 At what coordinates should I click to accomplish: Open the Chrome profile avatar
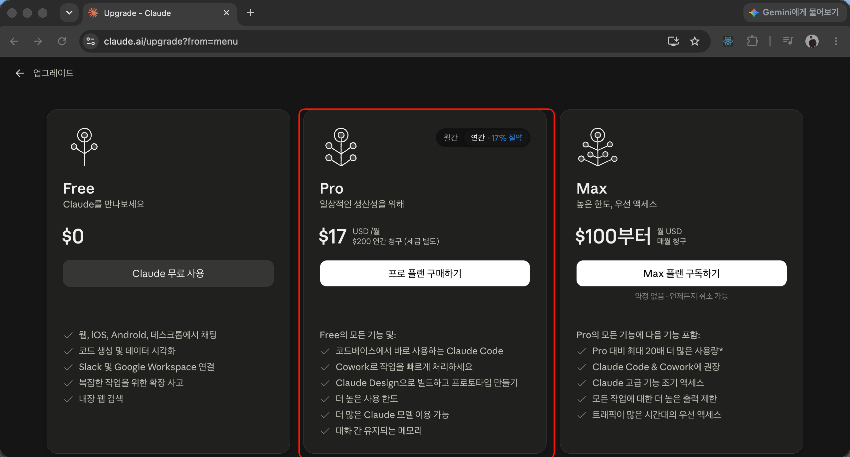[812, 41]
